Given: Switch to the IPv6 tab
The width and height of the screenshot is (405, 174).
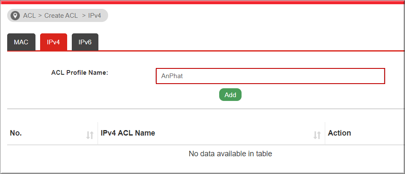Looking at the screenshot, I should (85, 42).
